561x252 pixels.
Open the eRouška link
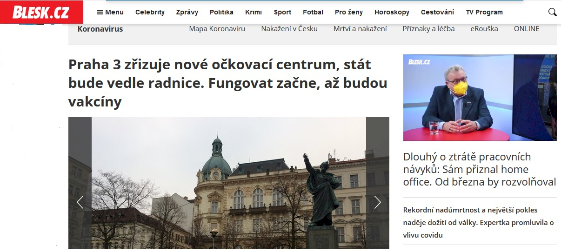(x=484, y=29)
